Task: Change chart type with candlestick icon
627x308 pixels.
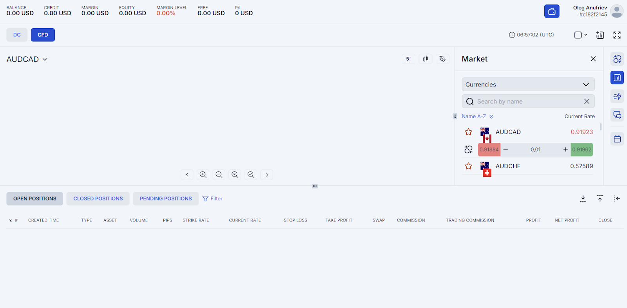Action: (425, 59)
